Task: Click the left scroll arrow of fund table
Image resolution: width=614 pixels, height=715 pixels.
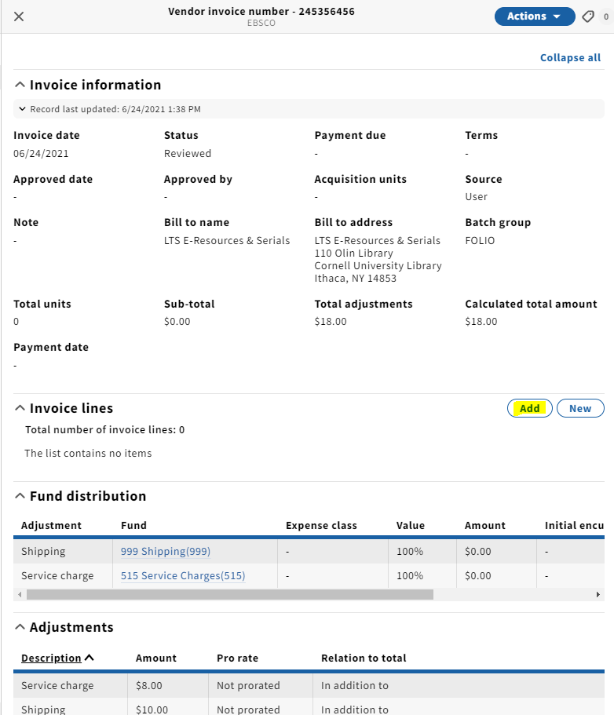Action: 19,595
